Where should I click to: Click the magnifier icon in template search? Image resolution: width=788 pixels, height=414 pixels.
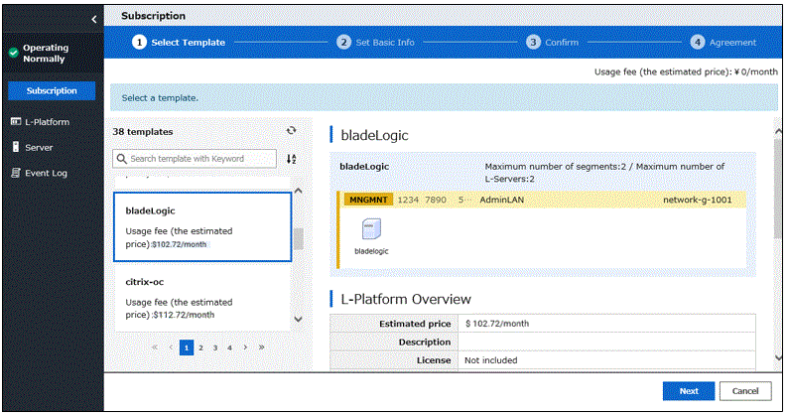[x=121, y=159]
